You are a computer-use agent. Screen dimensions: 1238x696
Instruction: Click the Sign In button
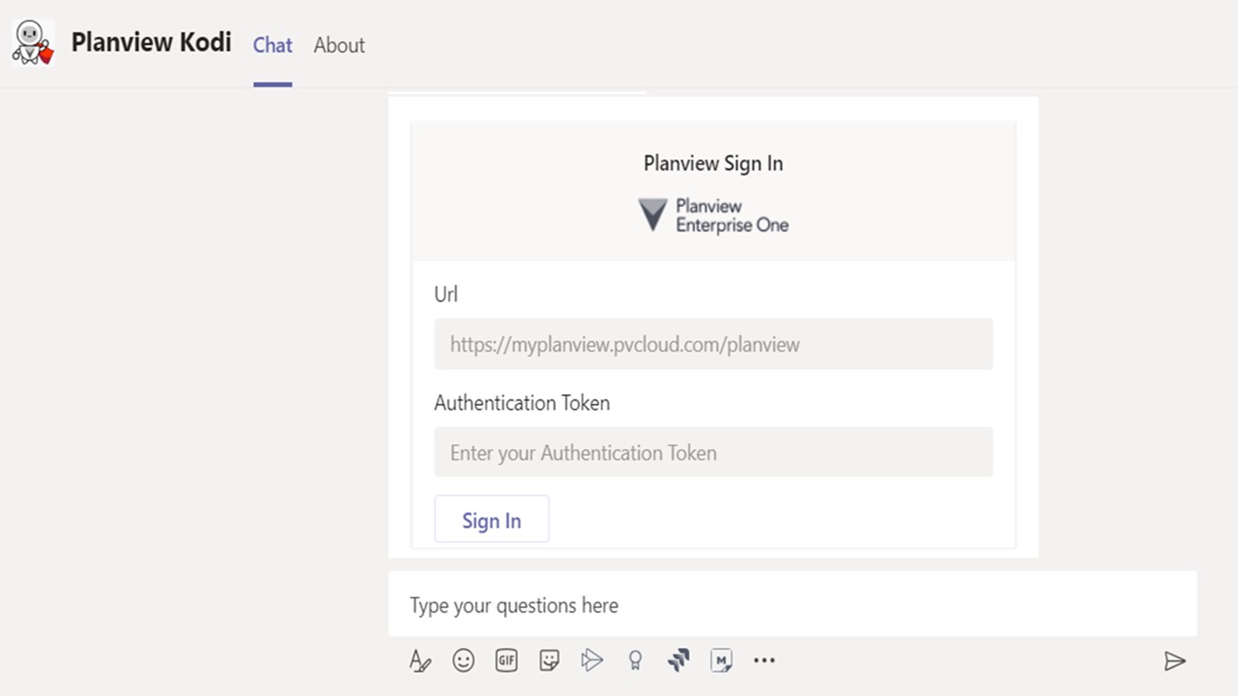(x=491, y=520)
